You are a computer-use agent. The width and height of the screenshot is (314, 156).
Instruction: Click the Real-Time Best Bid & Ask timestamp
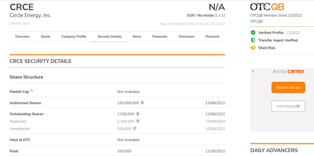pos(193,24)
